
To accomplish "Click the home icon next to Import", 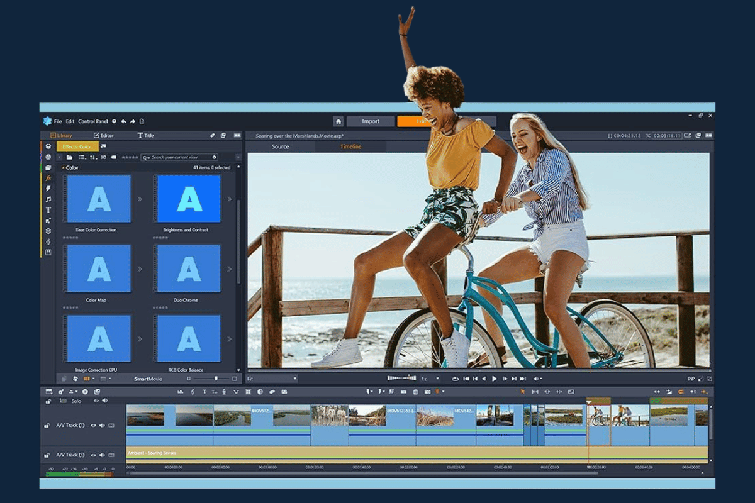I will point(338,121).
